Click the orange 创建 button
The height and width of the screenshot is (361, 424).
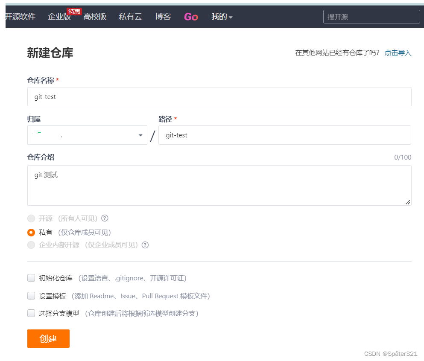pos(48,338)
